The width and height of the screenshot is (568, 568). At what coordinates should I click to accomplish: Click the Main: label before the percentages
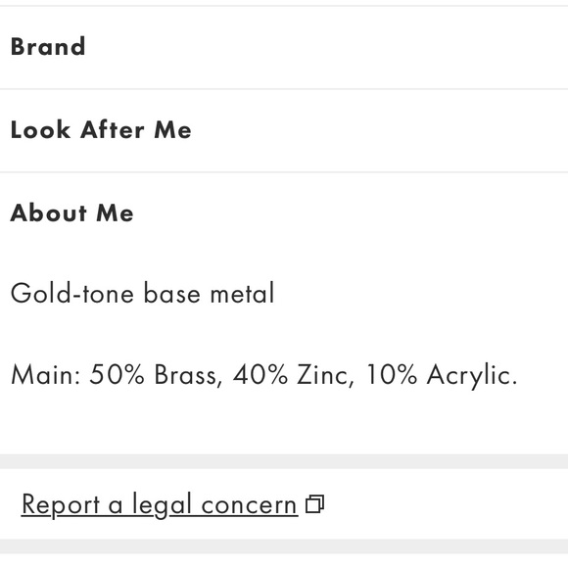coord(46,374)
